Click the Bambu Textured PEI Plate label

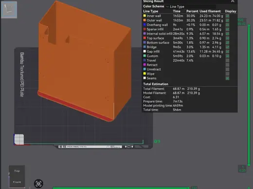click(22, 75)
